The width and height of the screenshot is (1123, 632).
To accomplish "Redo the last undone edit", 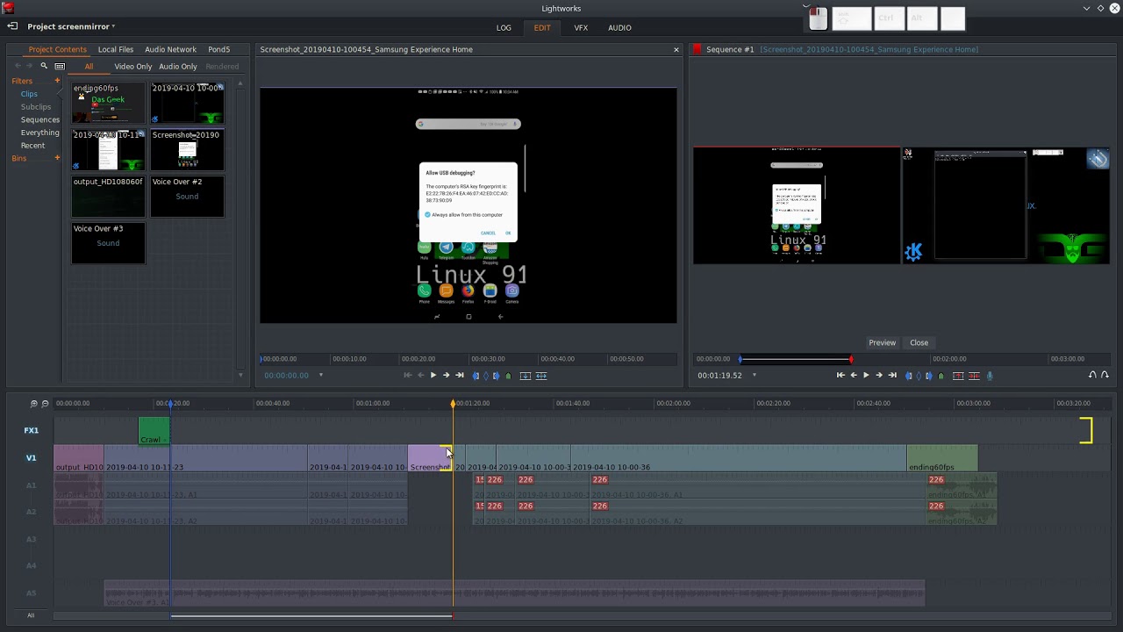I will coord(1105,375).
